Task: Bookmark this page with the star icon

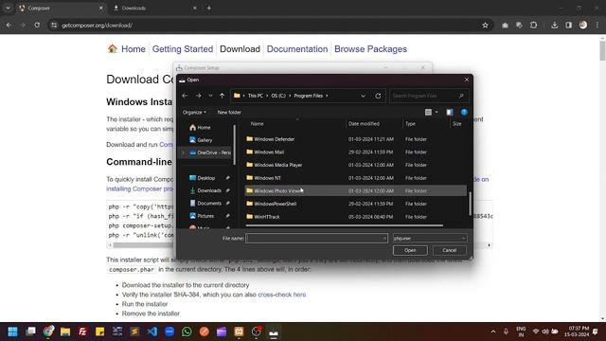Action: click(x=485, y=26)
